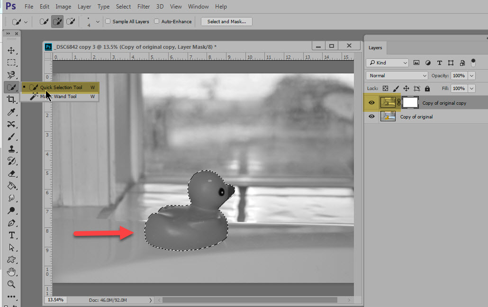
Task: Select the Horizontal Type tool
Action: pos(11,235)
